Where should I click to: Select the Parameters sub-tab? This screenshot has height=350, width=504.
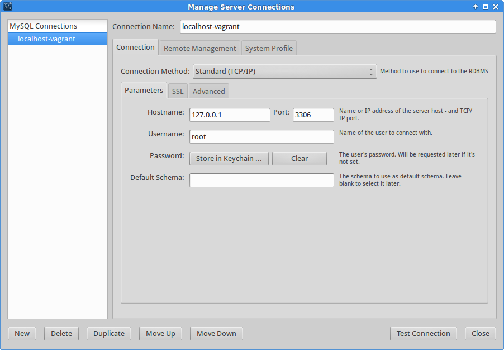coord(144,91)
